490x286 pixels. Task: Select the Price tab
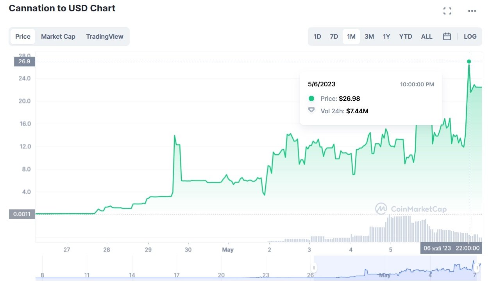[23, 36]
